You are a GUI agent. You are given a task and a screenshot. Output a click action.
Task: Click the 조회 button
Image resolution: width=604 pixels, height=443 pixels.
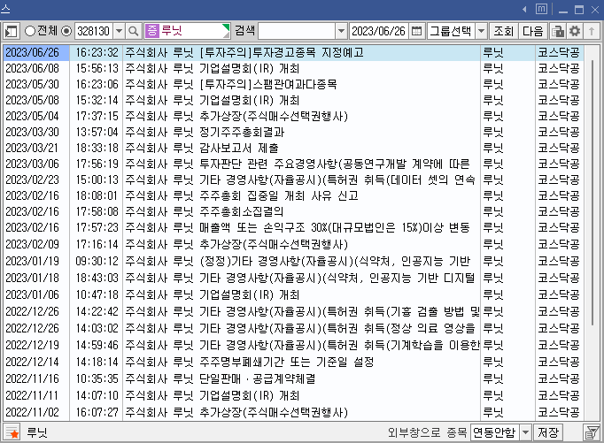point(504,31)
